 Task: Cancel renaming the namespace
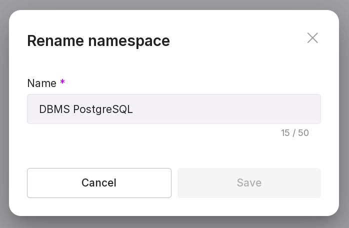click(x=99, y=183)
